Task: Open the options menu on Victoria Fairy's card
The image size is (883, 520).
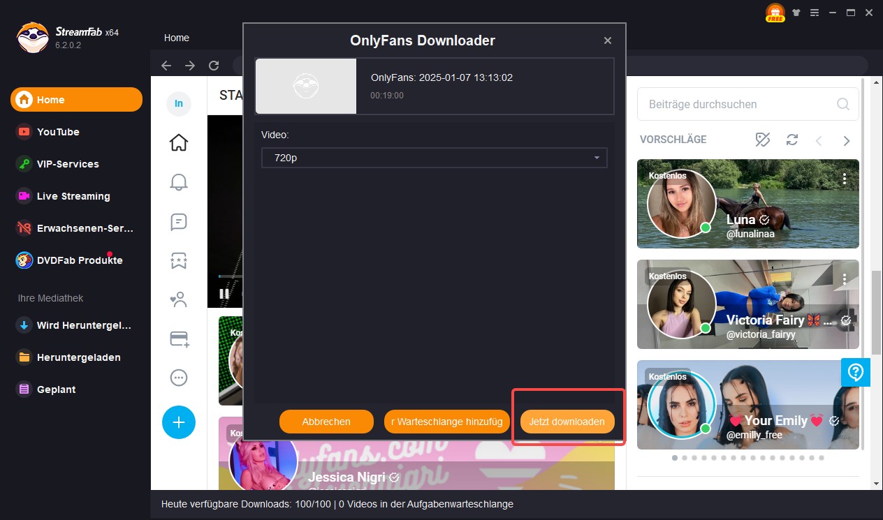Action: [x=845, y=279]
